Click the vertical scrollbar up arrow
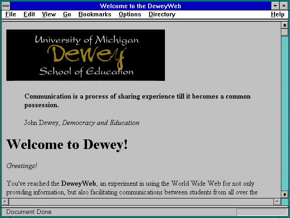The width and height of the screenshot is (290, 218). pyautogui.click(x=285, y=25)
